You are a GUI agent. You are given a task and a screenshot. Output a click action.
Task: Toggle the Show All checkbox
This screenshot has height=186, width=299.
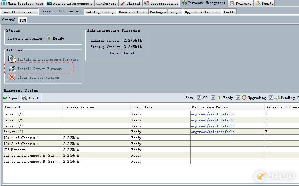pos(199,98)
